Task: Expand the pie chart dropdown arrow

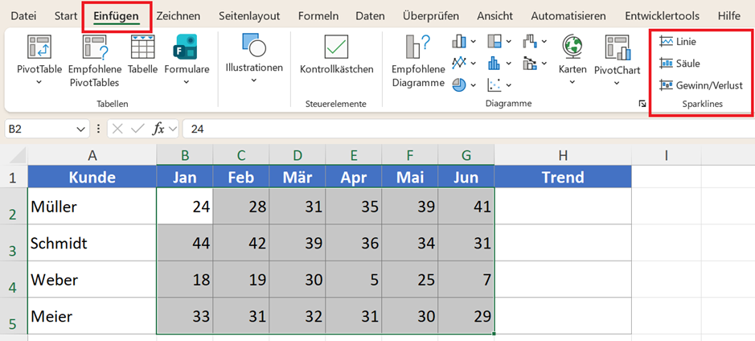Action: [474, 85]
